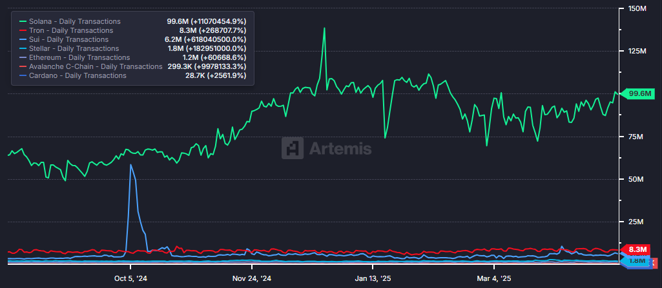Select the Oct 5, '24 date label
662x288 pixels.
click(130, 279)
